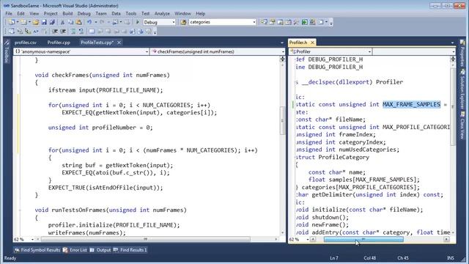This screenshot has width=469, height=264.
Task: Undo the last edit via toolbar arrow
Action: [89, 22]
